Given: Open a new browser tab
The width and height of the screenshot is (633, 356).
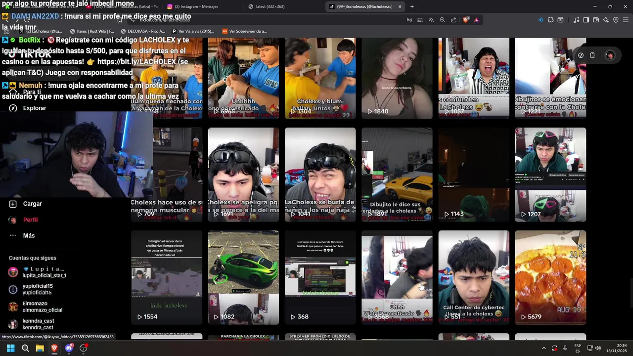Looking at the screenshot, I should [x=412, y=6].
